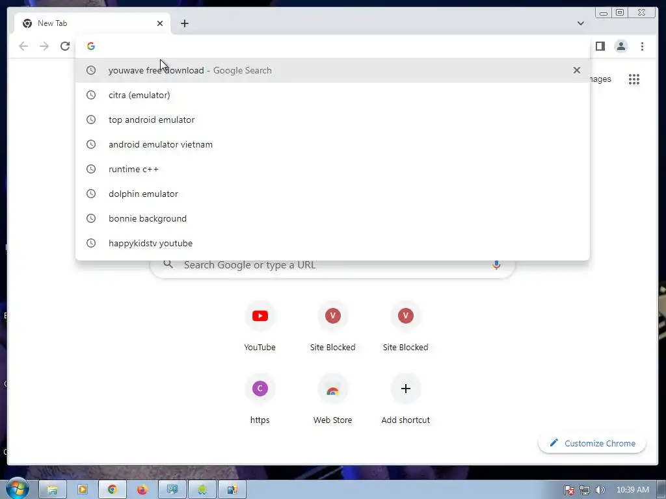Select youwave free download suggestion
This screenshot has height=499, width=666.
coord(332,70)
